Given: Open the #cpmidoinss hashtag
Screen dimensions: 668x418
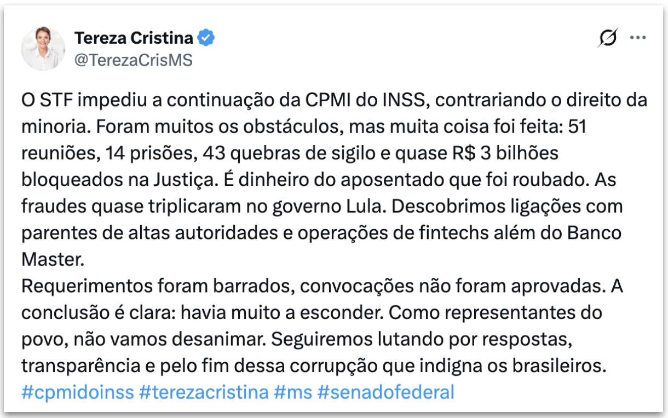Looking at the screenshot, I should point(77,392).
